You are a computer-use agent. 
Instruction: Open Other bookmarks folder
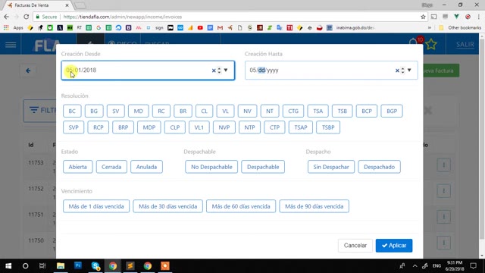pyautogui.click(x=460, y=28)
